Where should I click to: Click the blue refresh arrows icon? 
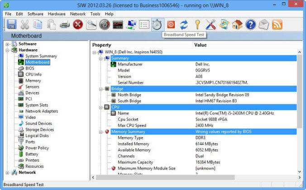click(x=184, y=24)
